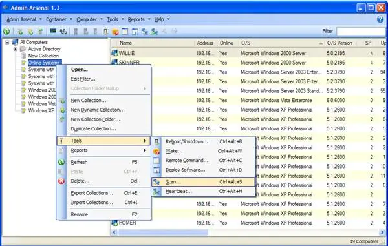Screen dimensions: 388x246
Task: Click the red Delete icon in context menu
Action: (61, 181)
